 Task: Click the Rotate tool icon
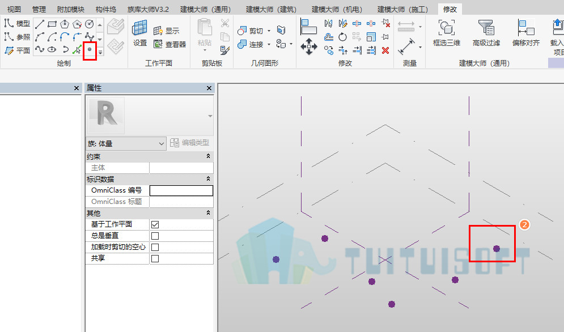click(x=343, y=37)
